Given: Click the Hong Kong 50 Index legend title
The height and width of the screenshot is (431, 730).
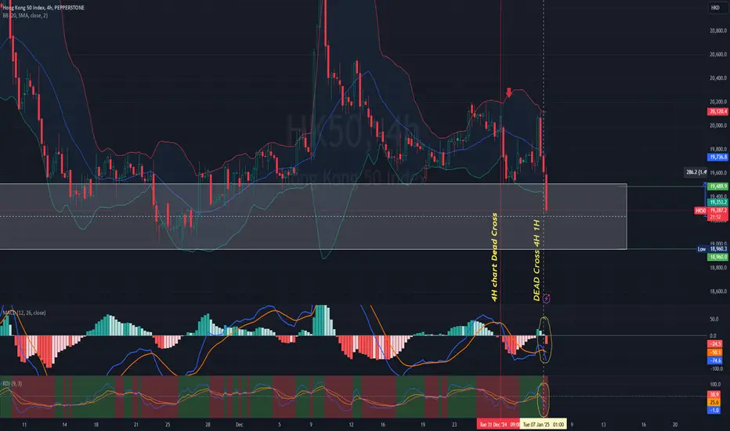Looking at the screenshot, I should (x=44, y=8).
